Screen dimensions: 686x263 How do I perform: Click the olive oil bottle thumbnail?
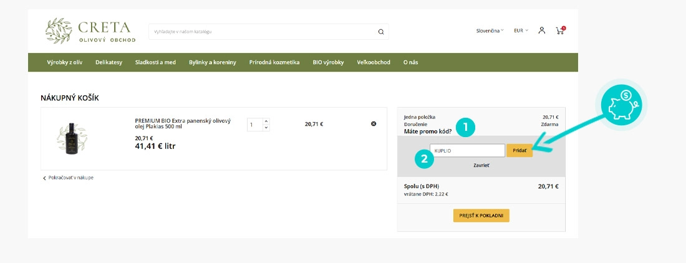pos(71,139)
